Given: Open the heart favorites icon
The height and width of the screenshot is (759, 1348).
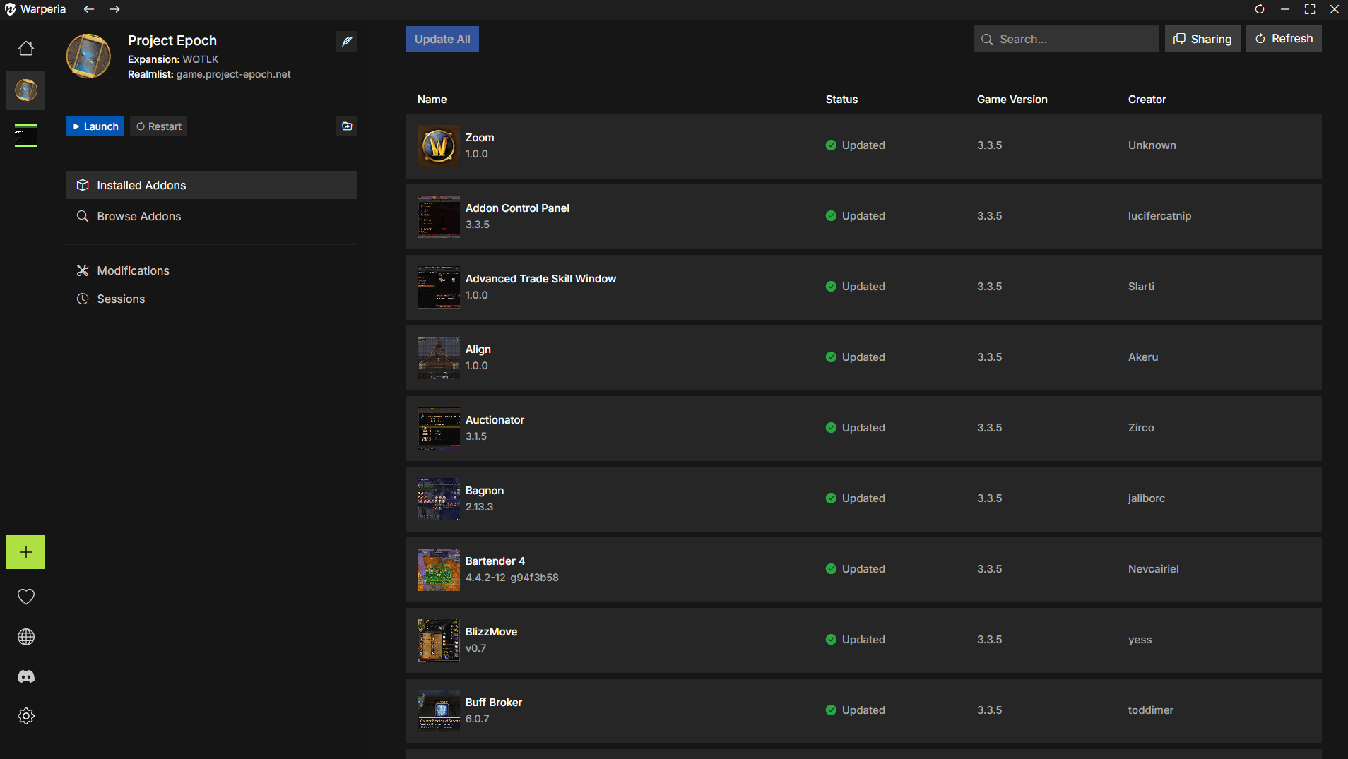Looking at the screenshot, I should [26, 597].
